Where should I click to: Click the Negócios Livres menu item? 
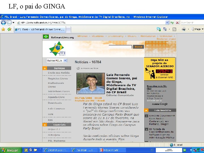[58, 78]
